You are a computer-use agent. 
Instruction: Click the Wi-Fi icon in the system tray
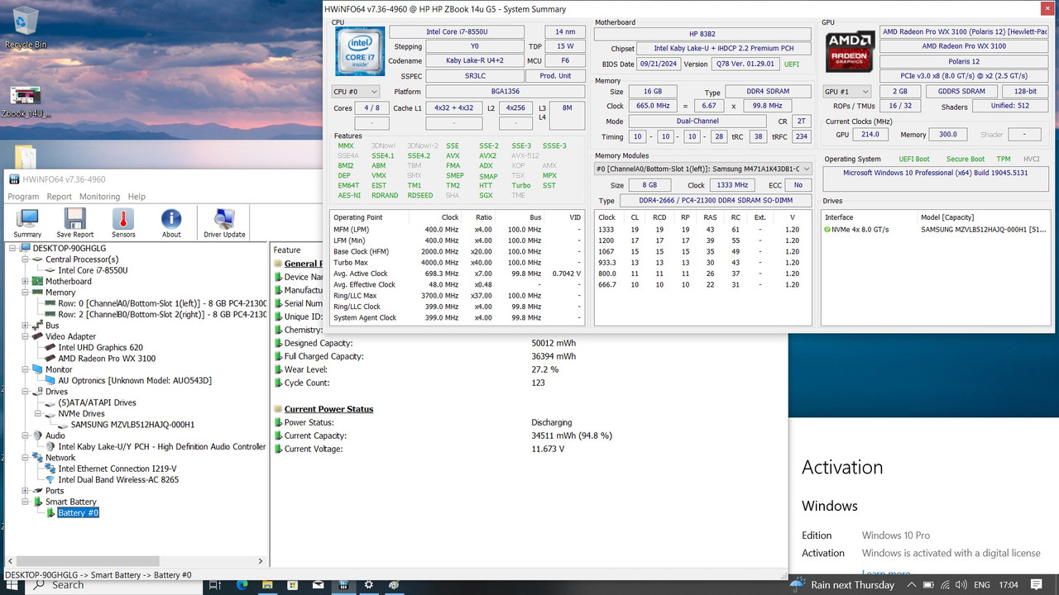(x=946, y=584)
